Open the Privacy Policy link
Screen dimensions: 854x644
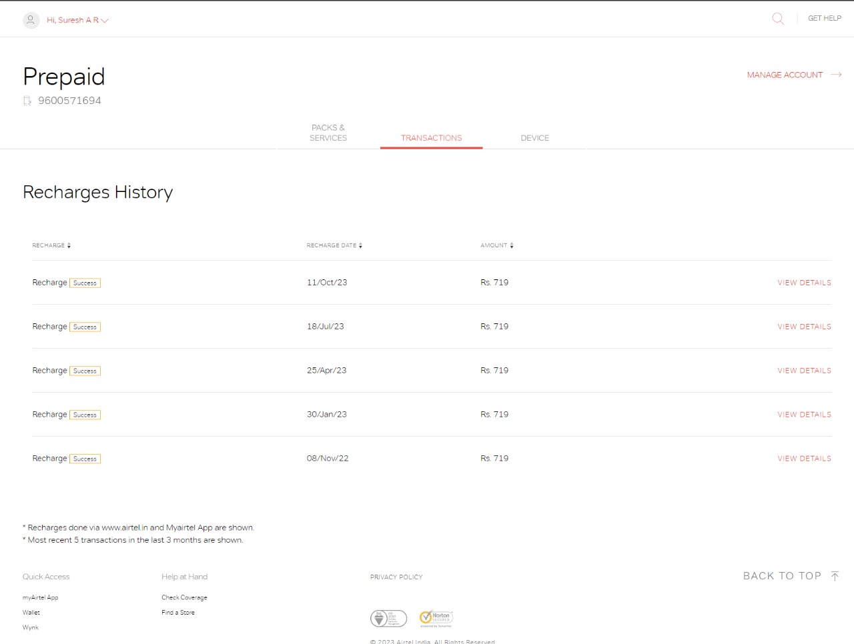(396, 577)
